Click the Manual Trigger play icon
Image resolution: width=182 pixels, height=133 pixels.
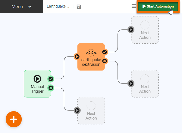37,79
